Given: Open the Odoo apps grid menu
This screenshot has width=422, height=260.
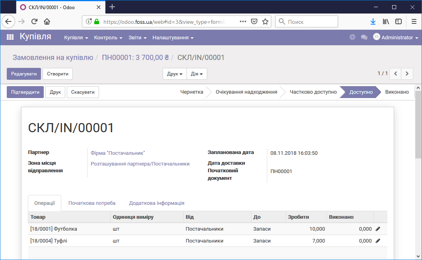Looking at the screenshot, I should 10,37.
